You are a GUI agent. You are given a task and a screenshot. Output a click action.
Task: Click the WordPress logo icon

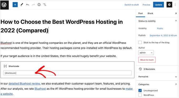(x=4, y=5)
